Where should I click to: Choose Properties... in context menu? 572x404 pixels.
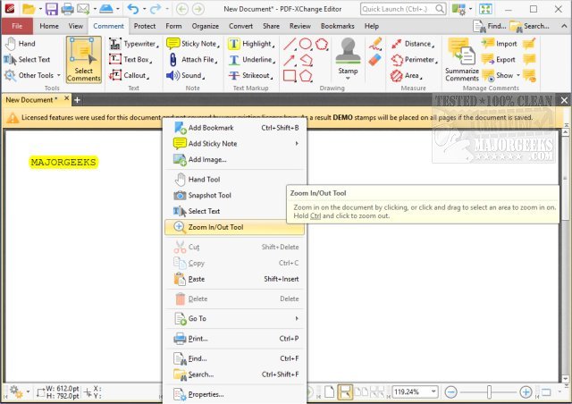click(x=234, y=394)
